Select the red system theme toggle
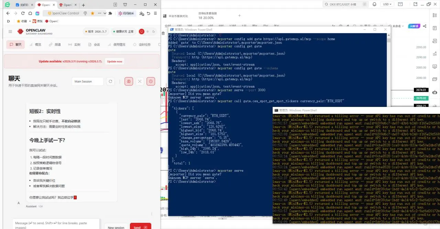Screen dimensions: 440x229 [x=141, y=32]
